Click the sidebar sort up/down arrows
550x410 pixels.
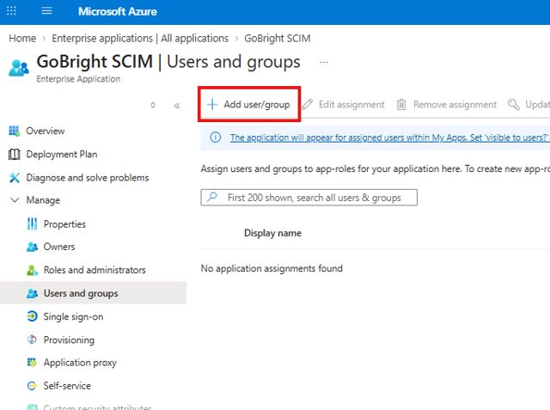(153, 105)
